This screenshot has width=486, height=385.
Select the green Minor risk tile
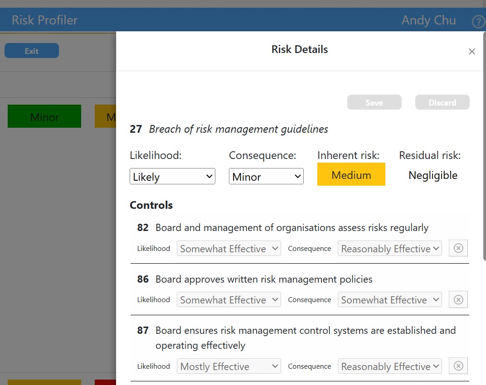tap(44, 116)
